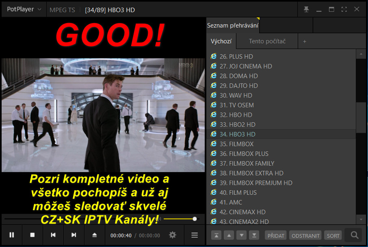This screenshot has width=368, height=247.
Task: Toggle the playlist with hamburger icon
Action: pyautogui.click(x=195, y=235)
